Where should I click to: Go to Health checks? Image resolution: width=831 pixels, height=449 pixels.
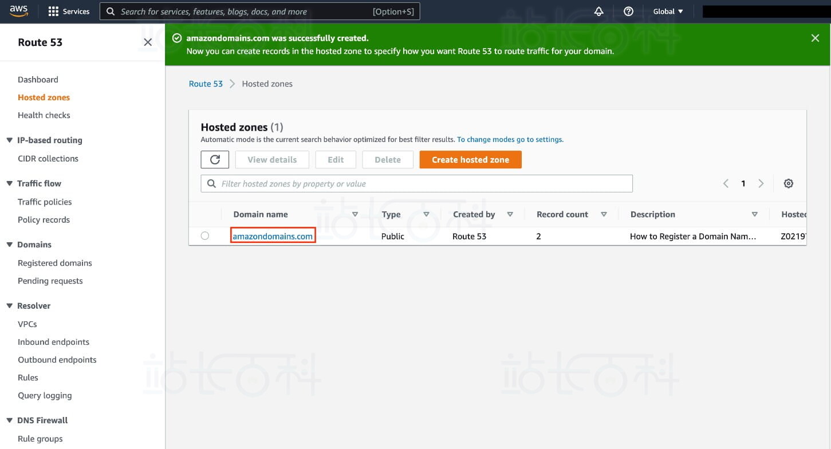[x=44, y=115]
